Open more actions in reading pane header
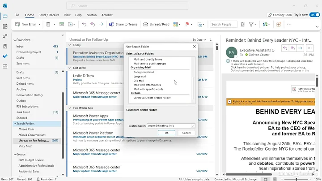The image size is (322, 181). click(309, 48)
